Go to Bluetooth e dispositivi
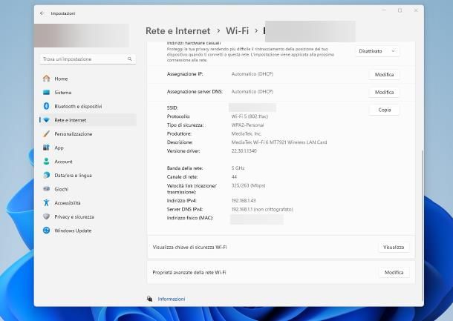This screenshot has width=453, height=321. coord(88,106)
